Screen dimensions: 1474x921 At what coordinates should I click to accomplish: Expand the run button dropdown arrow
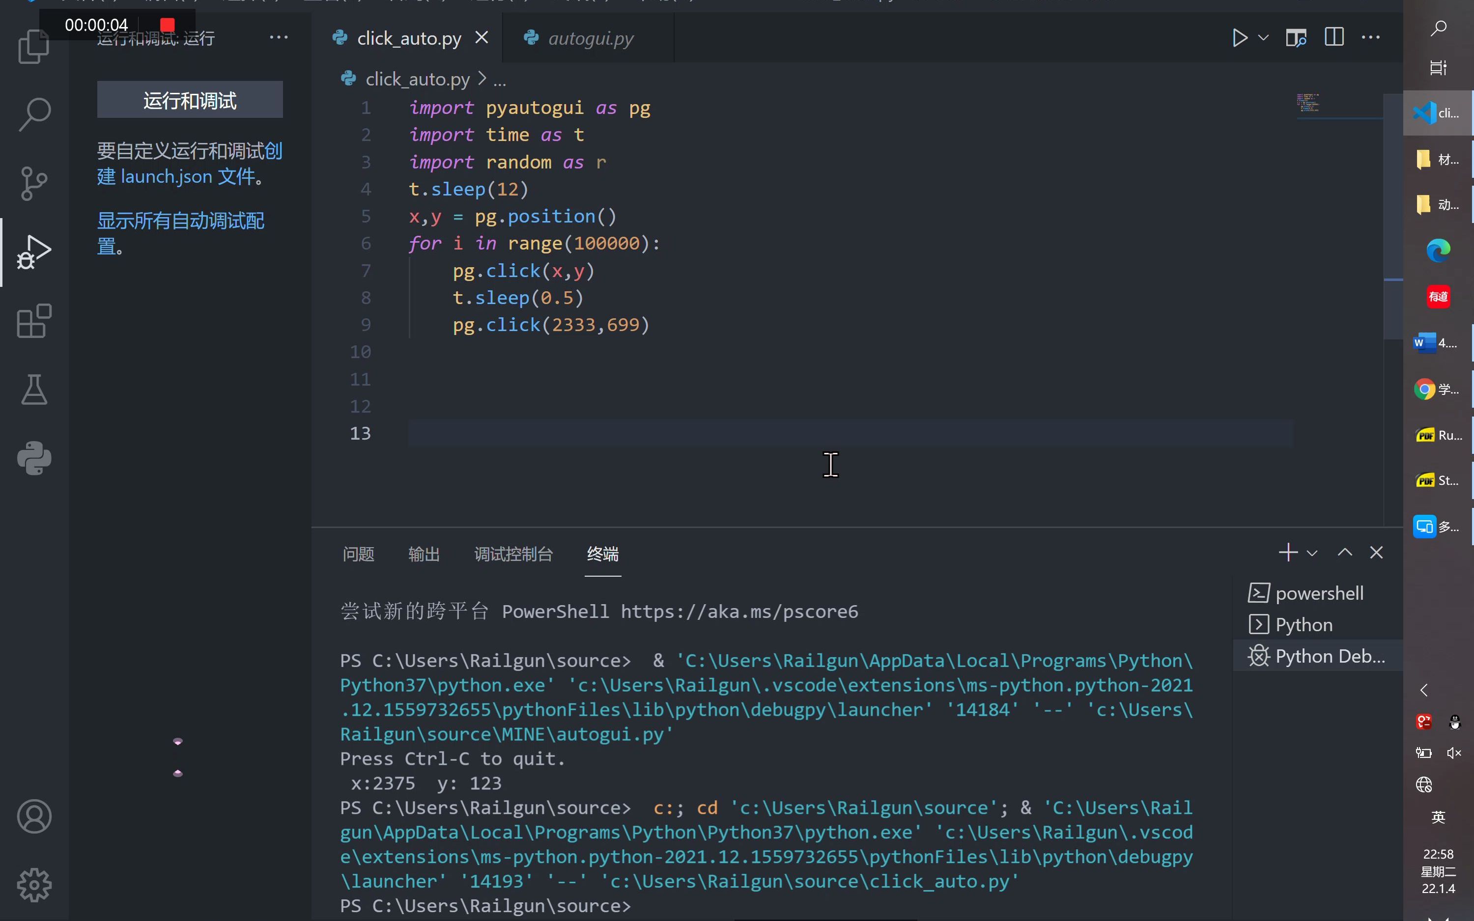click(x=1263, y=38)
